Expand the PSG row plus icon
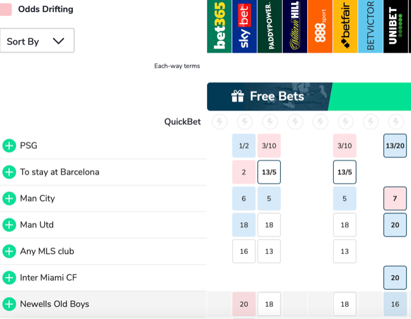The height and width of the screenshot is (319, 411). tap(9, 145)
